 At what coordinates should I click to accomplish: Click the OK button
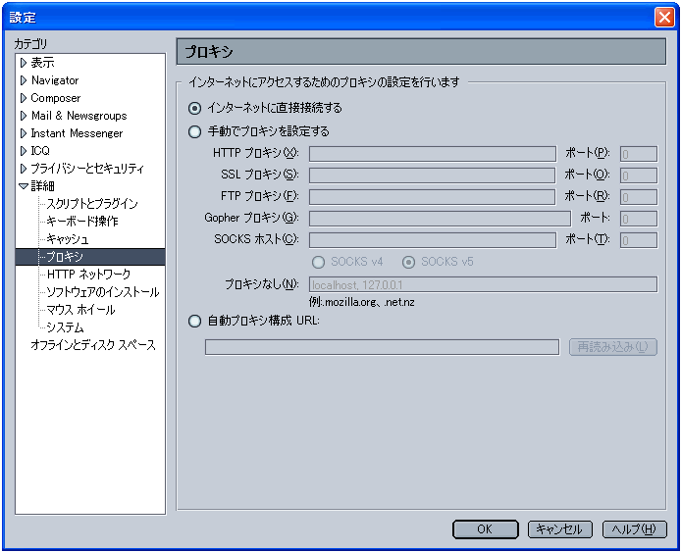[485, 529]
